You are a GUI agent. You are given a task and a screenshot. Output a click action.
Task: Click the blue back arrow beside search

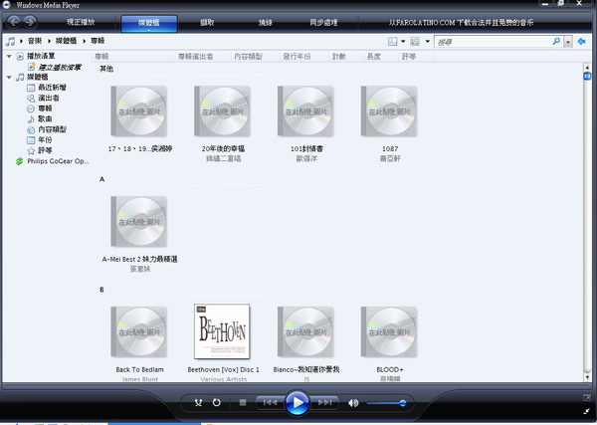pyautogui.click(x=581, y=41)
